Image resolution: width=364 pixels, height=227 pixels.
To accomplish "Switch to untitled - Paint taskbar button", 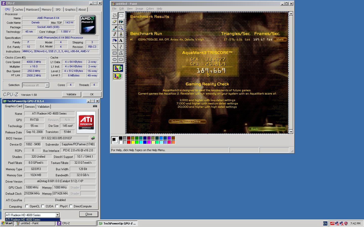I will [x=35, y=223].
